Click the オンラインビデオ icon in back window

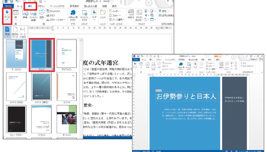[85, 15]
